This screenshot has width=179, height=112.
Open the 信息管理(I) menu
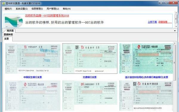[x=37, y=9]
